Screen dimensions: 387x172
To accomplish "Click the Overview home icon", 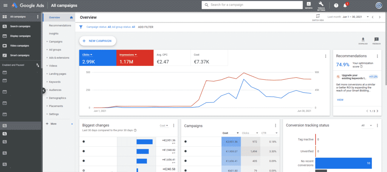I will [71, 17].
